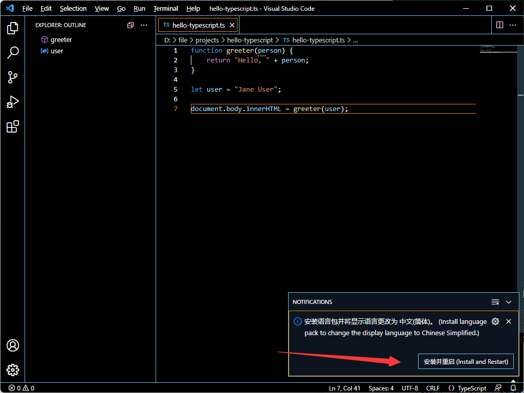Clear all notifications icon
Viewport: 524px width, 393px height.
[495, 302]
